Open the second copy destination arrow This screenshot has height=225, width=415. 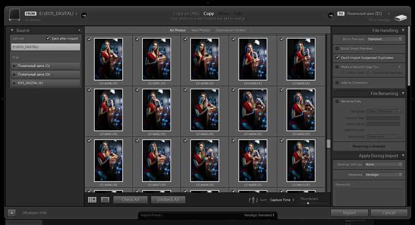click(400, 67)
